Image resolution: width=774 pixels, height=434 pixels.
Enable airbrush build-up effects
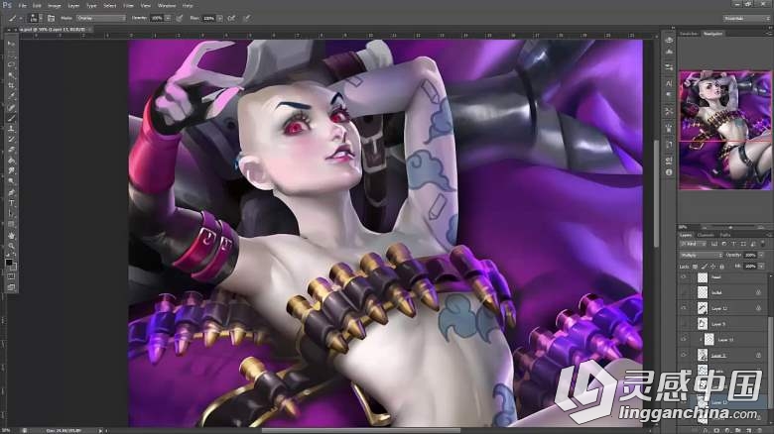[x=231, y=18]
